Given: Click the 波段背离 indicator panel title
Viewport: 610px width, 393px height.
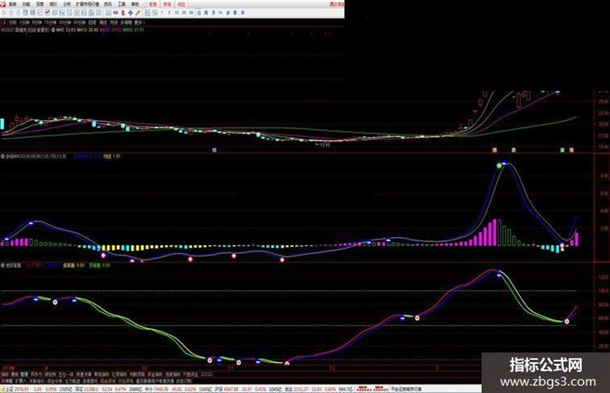Looking at the screenshot, I should (13, 265).
